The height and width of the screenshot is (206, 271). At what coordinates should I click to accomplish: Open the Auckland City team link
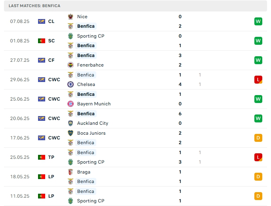tap(92, 123)
